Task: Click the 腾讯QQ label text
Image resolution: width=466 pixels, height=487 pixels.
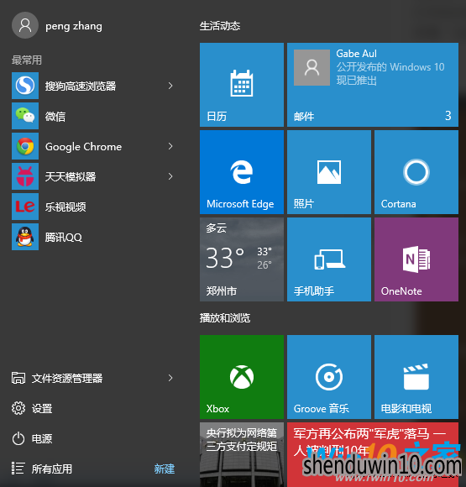Action: click(64, 238)
